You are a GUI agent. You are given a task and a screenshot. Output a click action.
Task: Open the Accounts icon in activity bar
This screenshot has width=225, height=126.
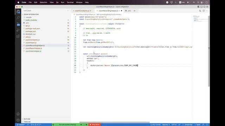point(18,114)
